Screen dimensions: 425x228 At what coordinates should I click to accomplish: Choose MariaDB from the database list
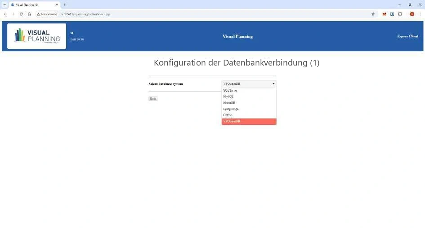tap(249, 103)
